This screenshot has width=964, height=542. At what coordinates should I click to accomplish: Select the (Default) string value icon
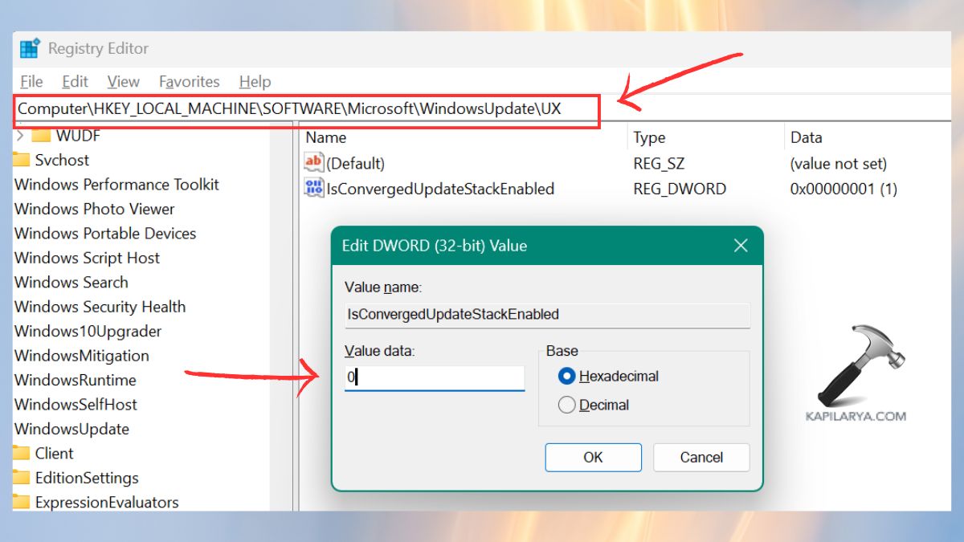pos(314,163)
